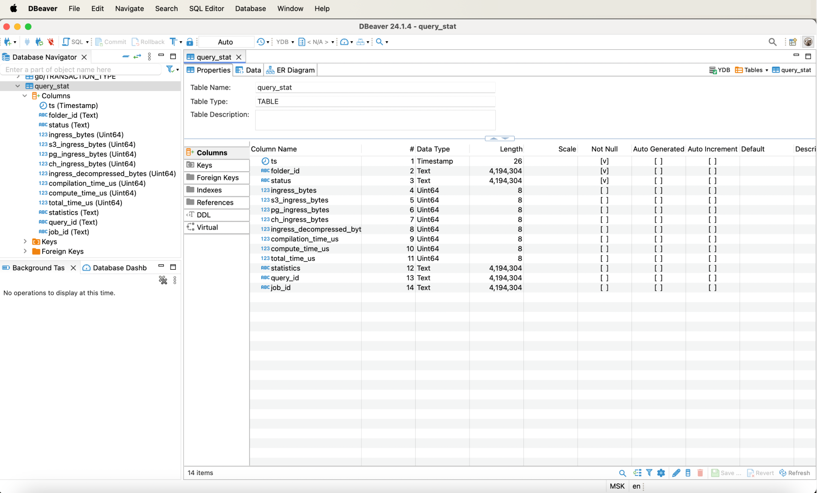This screenshot has height=493, width=817.
Task: Open the DDL section in side list
Action: point(204,215)
